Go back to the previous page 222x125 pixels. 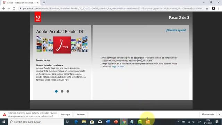coord(3,8)
